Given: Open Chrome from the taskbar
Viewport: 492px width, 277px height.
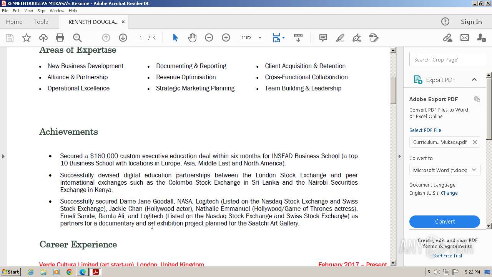Looking at the screenshot, I should tap(69, 272).
